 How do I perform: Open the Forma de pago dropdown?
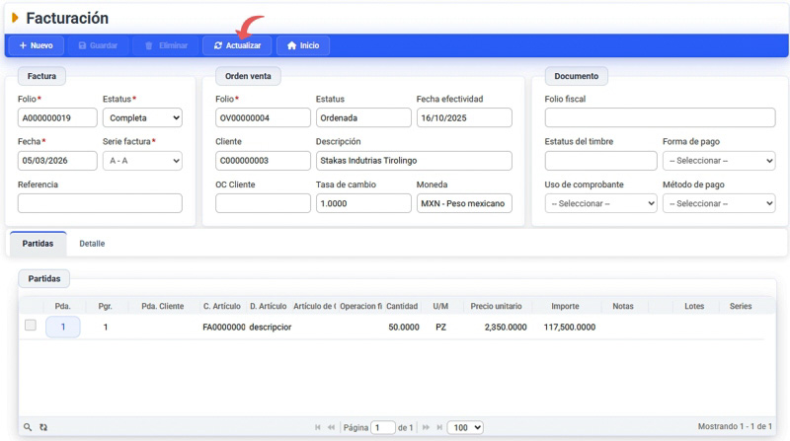pyautogui.click(x=719, y=161)
